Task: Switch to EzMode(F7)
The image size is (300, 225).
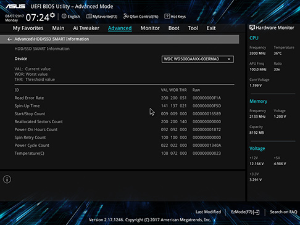Action: point(245,212)
